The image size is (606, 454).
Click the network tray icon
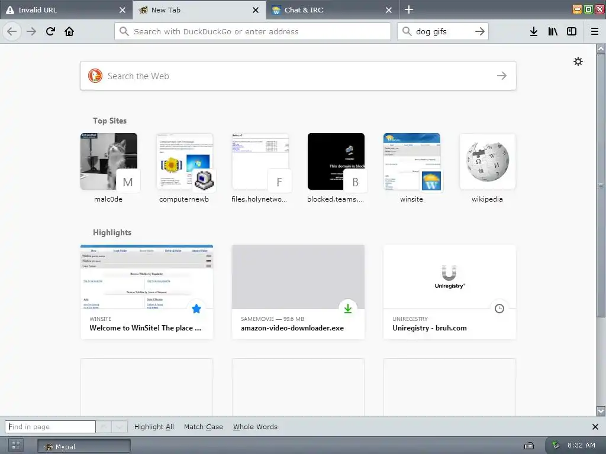(x=555, y=445)
